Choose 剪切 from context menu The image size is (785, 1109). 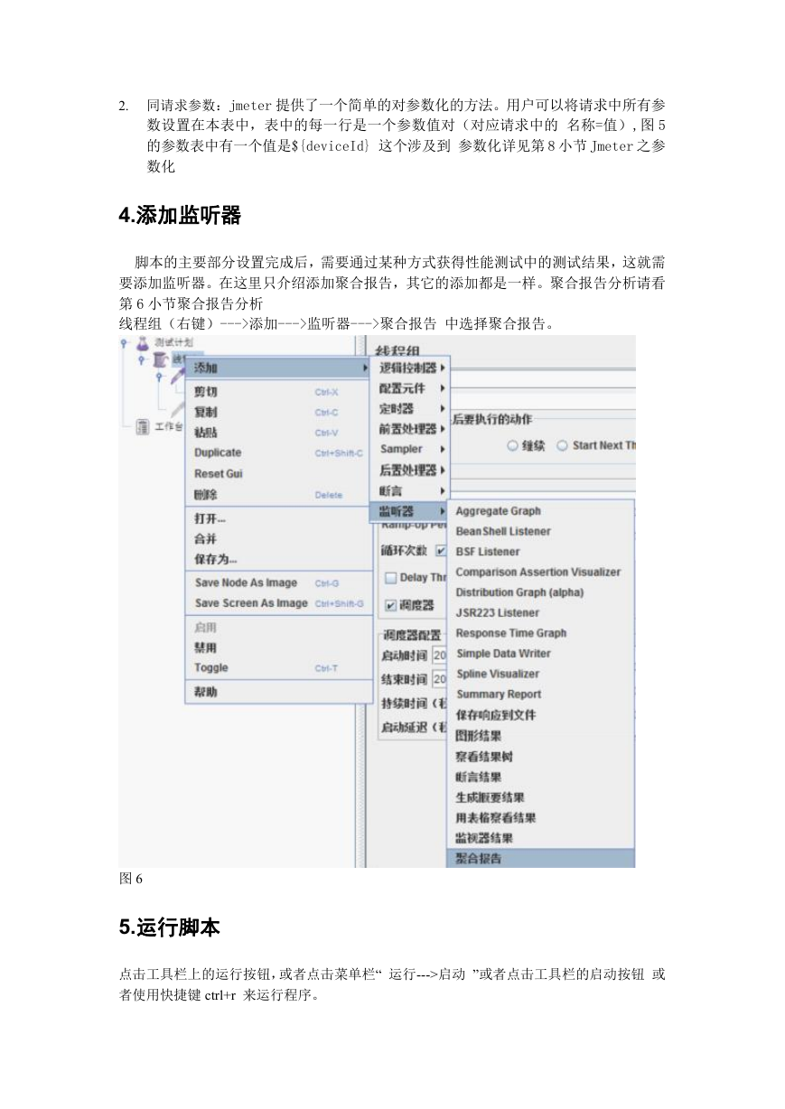[278, 393]
